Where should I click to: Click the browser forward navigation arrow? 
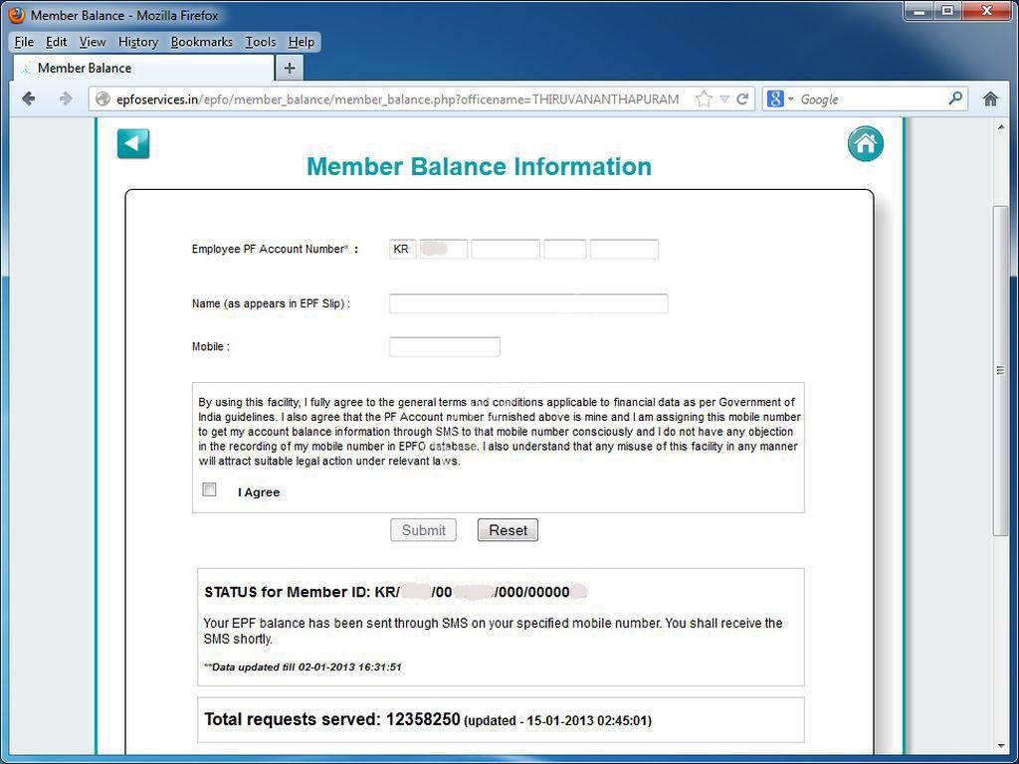pyautogui.click(x=65, y=98)
